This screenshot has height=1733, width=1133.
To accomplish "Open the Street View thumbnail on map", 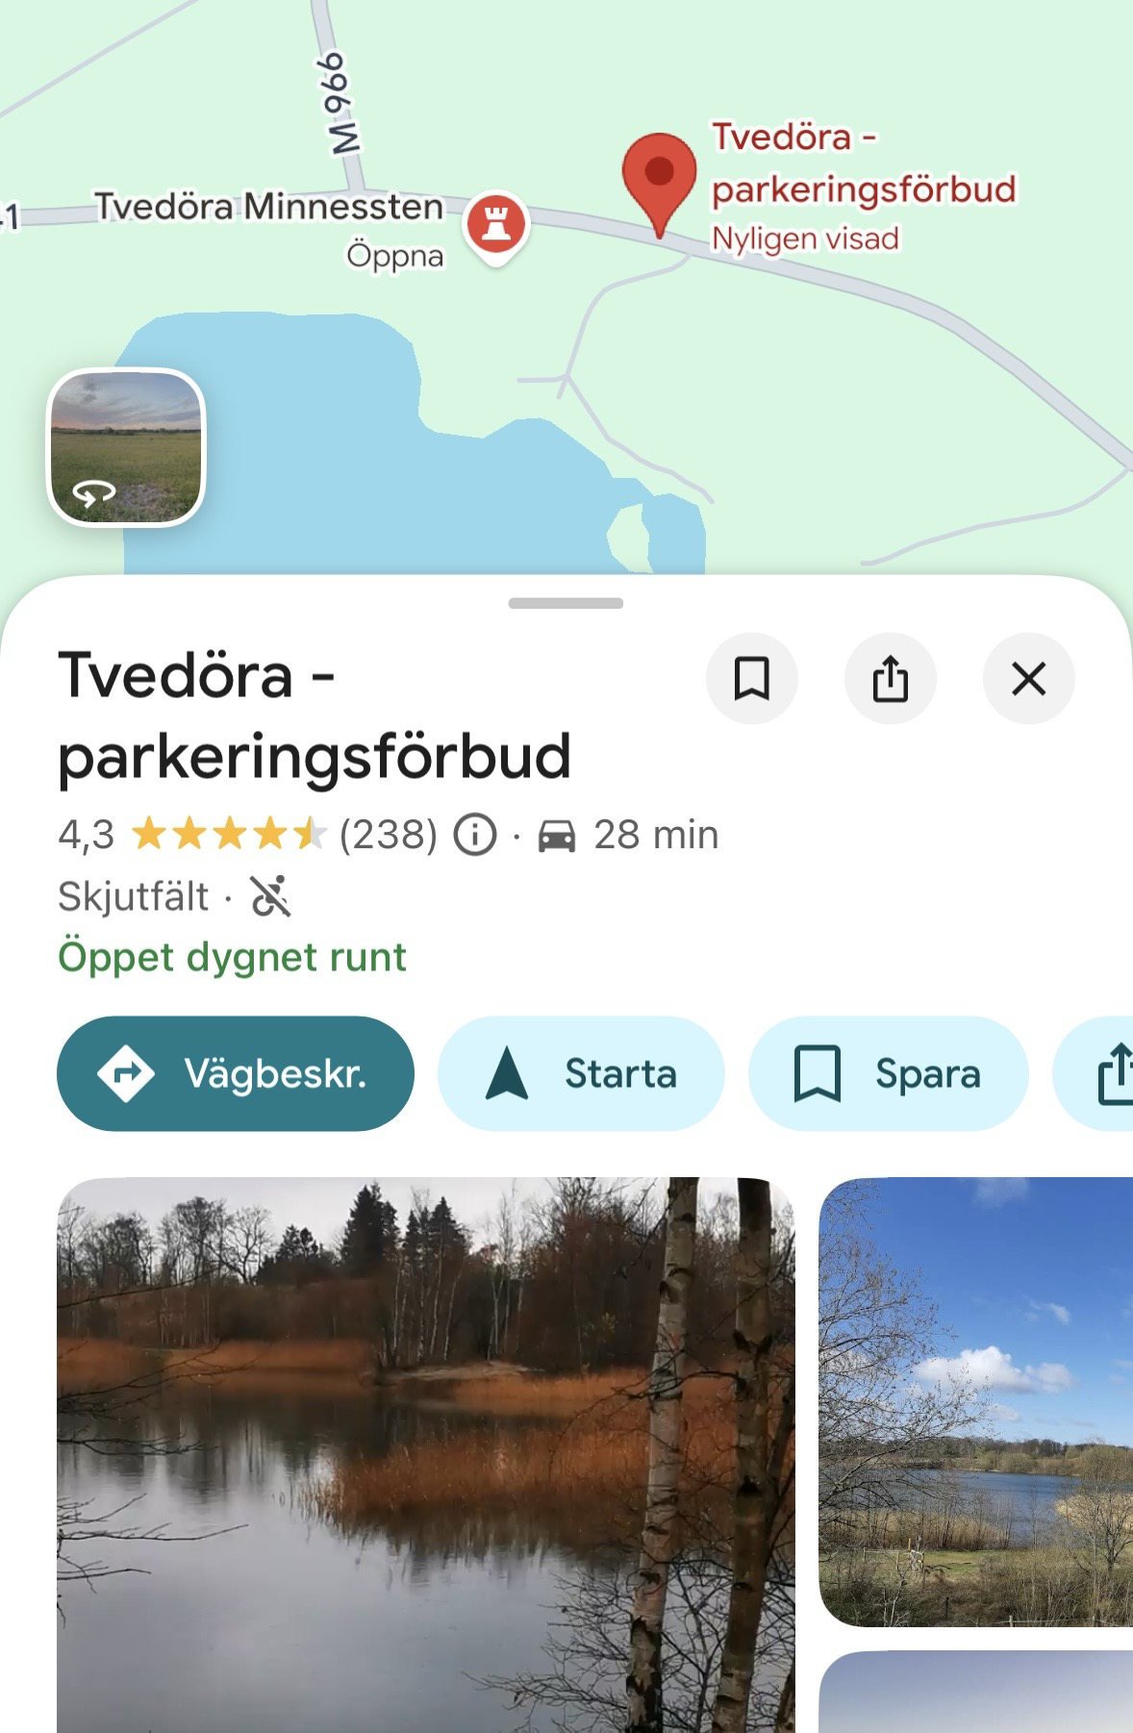I will click(x=126, y=448).
